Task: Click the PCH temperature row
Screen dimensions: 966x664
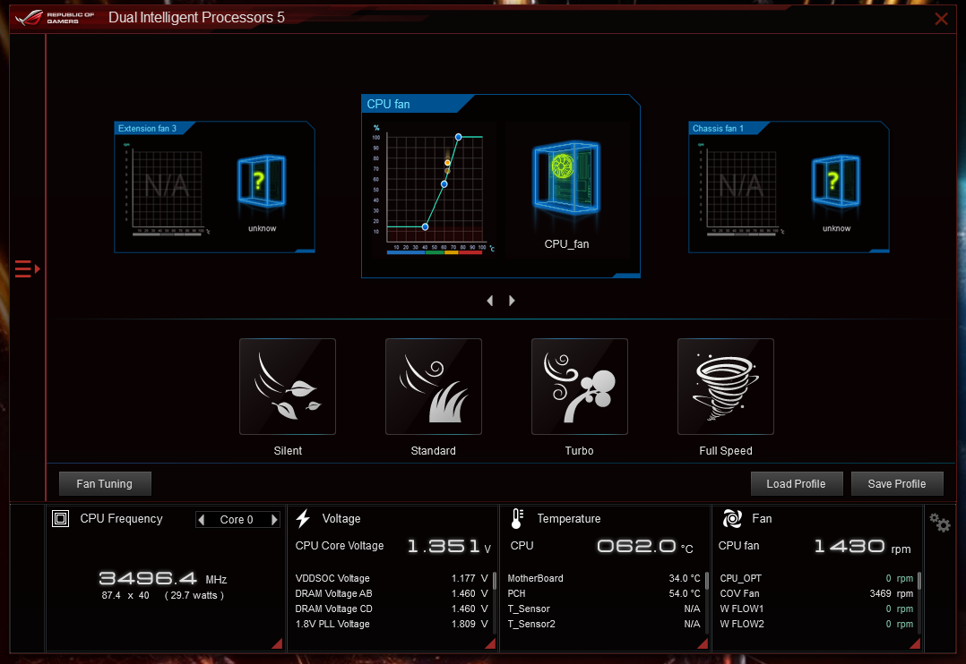Action: pos(604,594)
